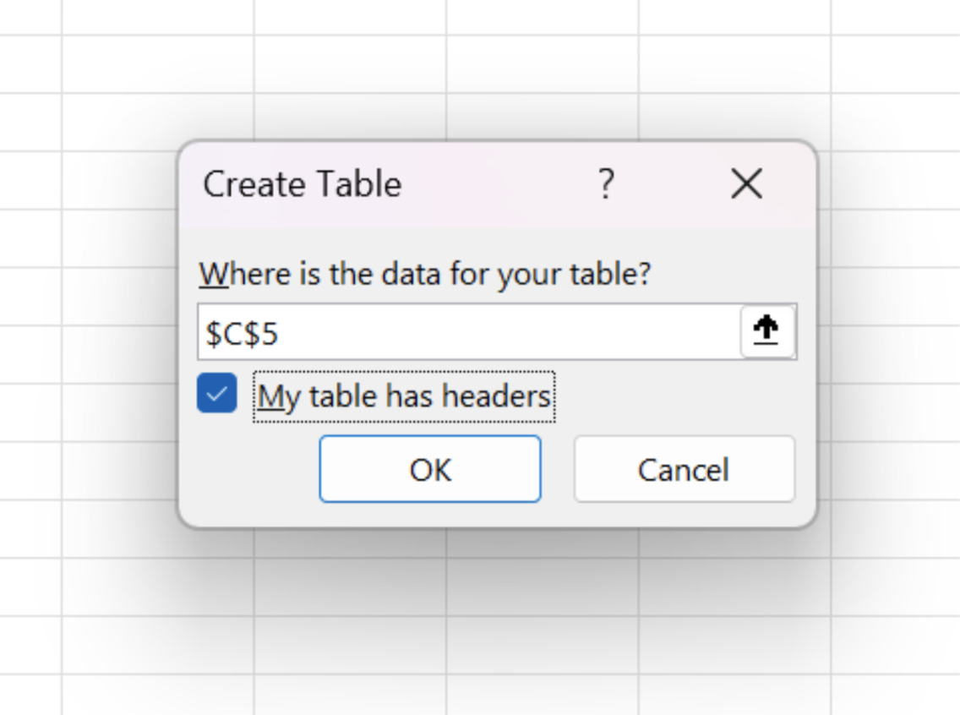Select the worksheet cell directly below the Cancel button
This screenshot has width=960, height=715.
[734, 587]
